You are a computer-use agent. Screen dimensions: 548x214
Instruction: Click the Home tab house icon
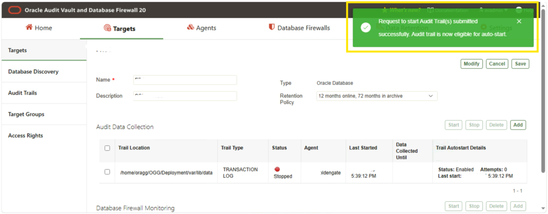click(x=29, y=28)
